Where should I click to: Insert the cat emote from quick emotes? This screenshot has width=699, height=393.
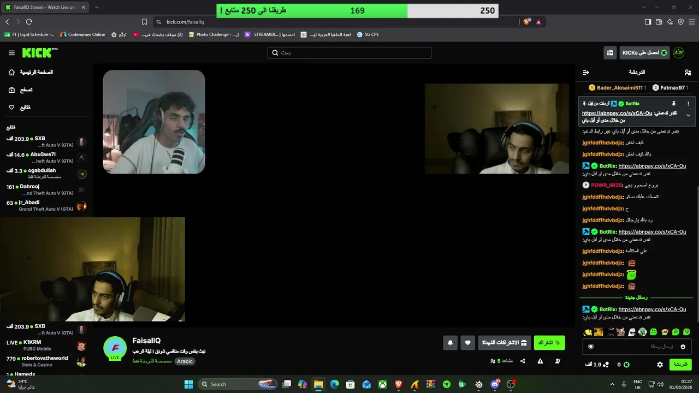tap(621, 332)
